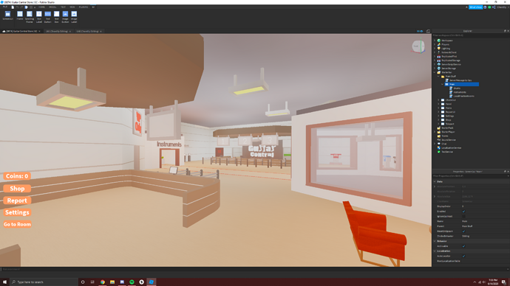This screenshot has height=286, width=510.
Task: Click the Windows taskbar search box
Action: [44, 282]
